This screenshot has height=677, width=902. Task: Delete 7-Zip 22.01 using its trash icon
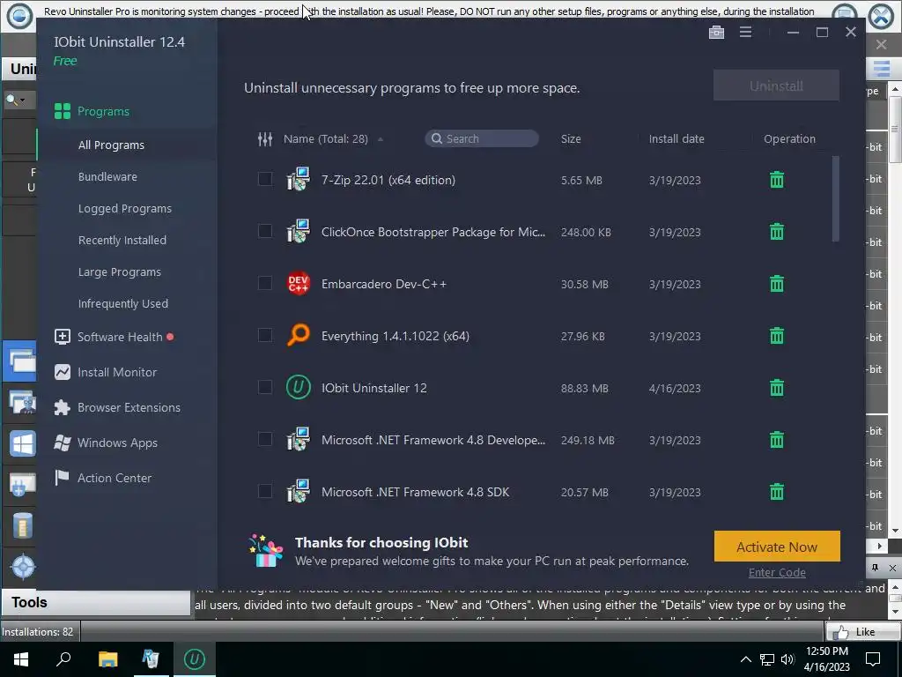[777, 180]
